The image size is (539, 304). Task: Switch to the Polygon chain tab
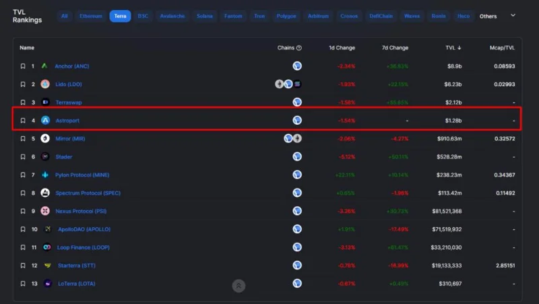tap(286, 16)
